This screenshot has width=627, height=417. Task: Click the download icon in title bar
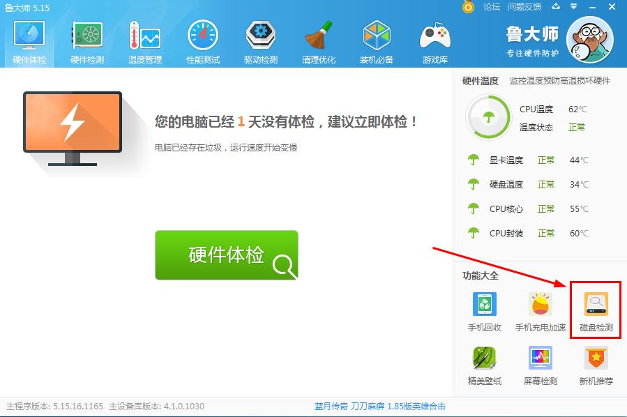pyautogui.click(x=556, y=6)
